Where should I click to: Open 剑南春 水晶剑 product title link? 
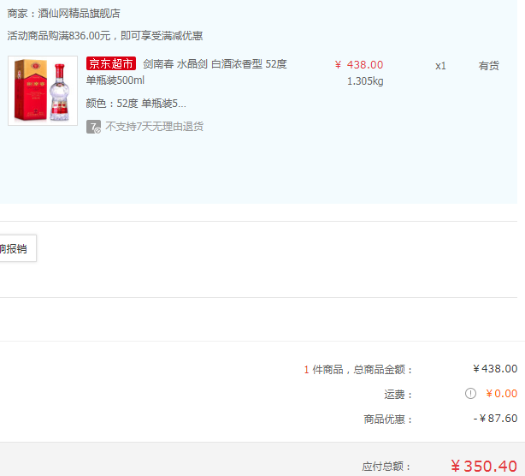[x=186, y=72]
